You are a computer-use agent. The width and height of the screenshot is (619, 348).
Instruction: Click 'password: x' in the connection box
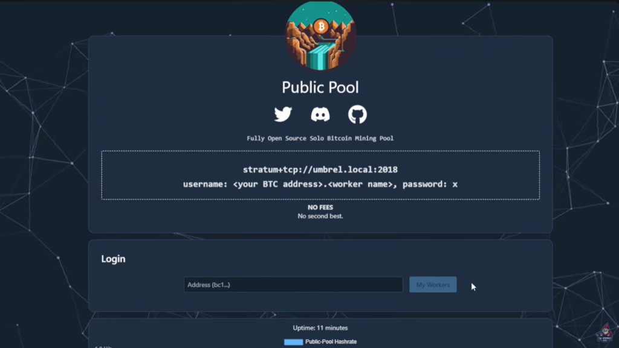tap(430, 184)
